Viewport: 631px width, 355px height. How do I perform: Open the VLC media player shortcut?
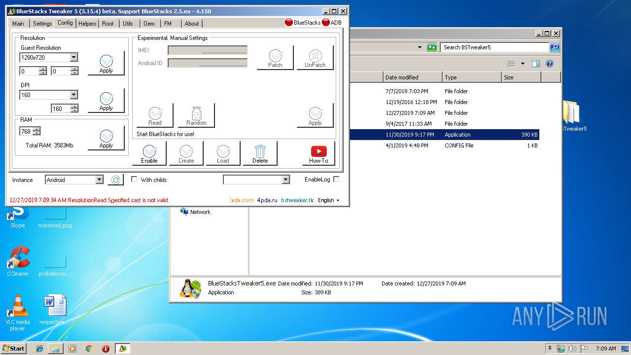point(18,313)
